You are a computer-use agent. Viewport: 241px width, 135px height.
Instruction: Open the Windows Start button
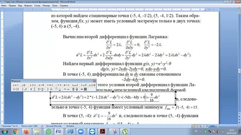(x=5, y=132)
